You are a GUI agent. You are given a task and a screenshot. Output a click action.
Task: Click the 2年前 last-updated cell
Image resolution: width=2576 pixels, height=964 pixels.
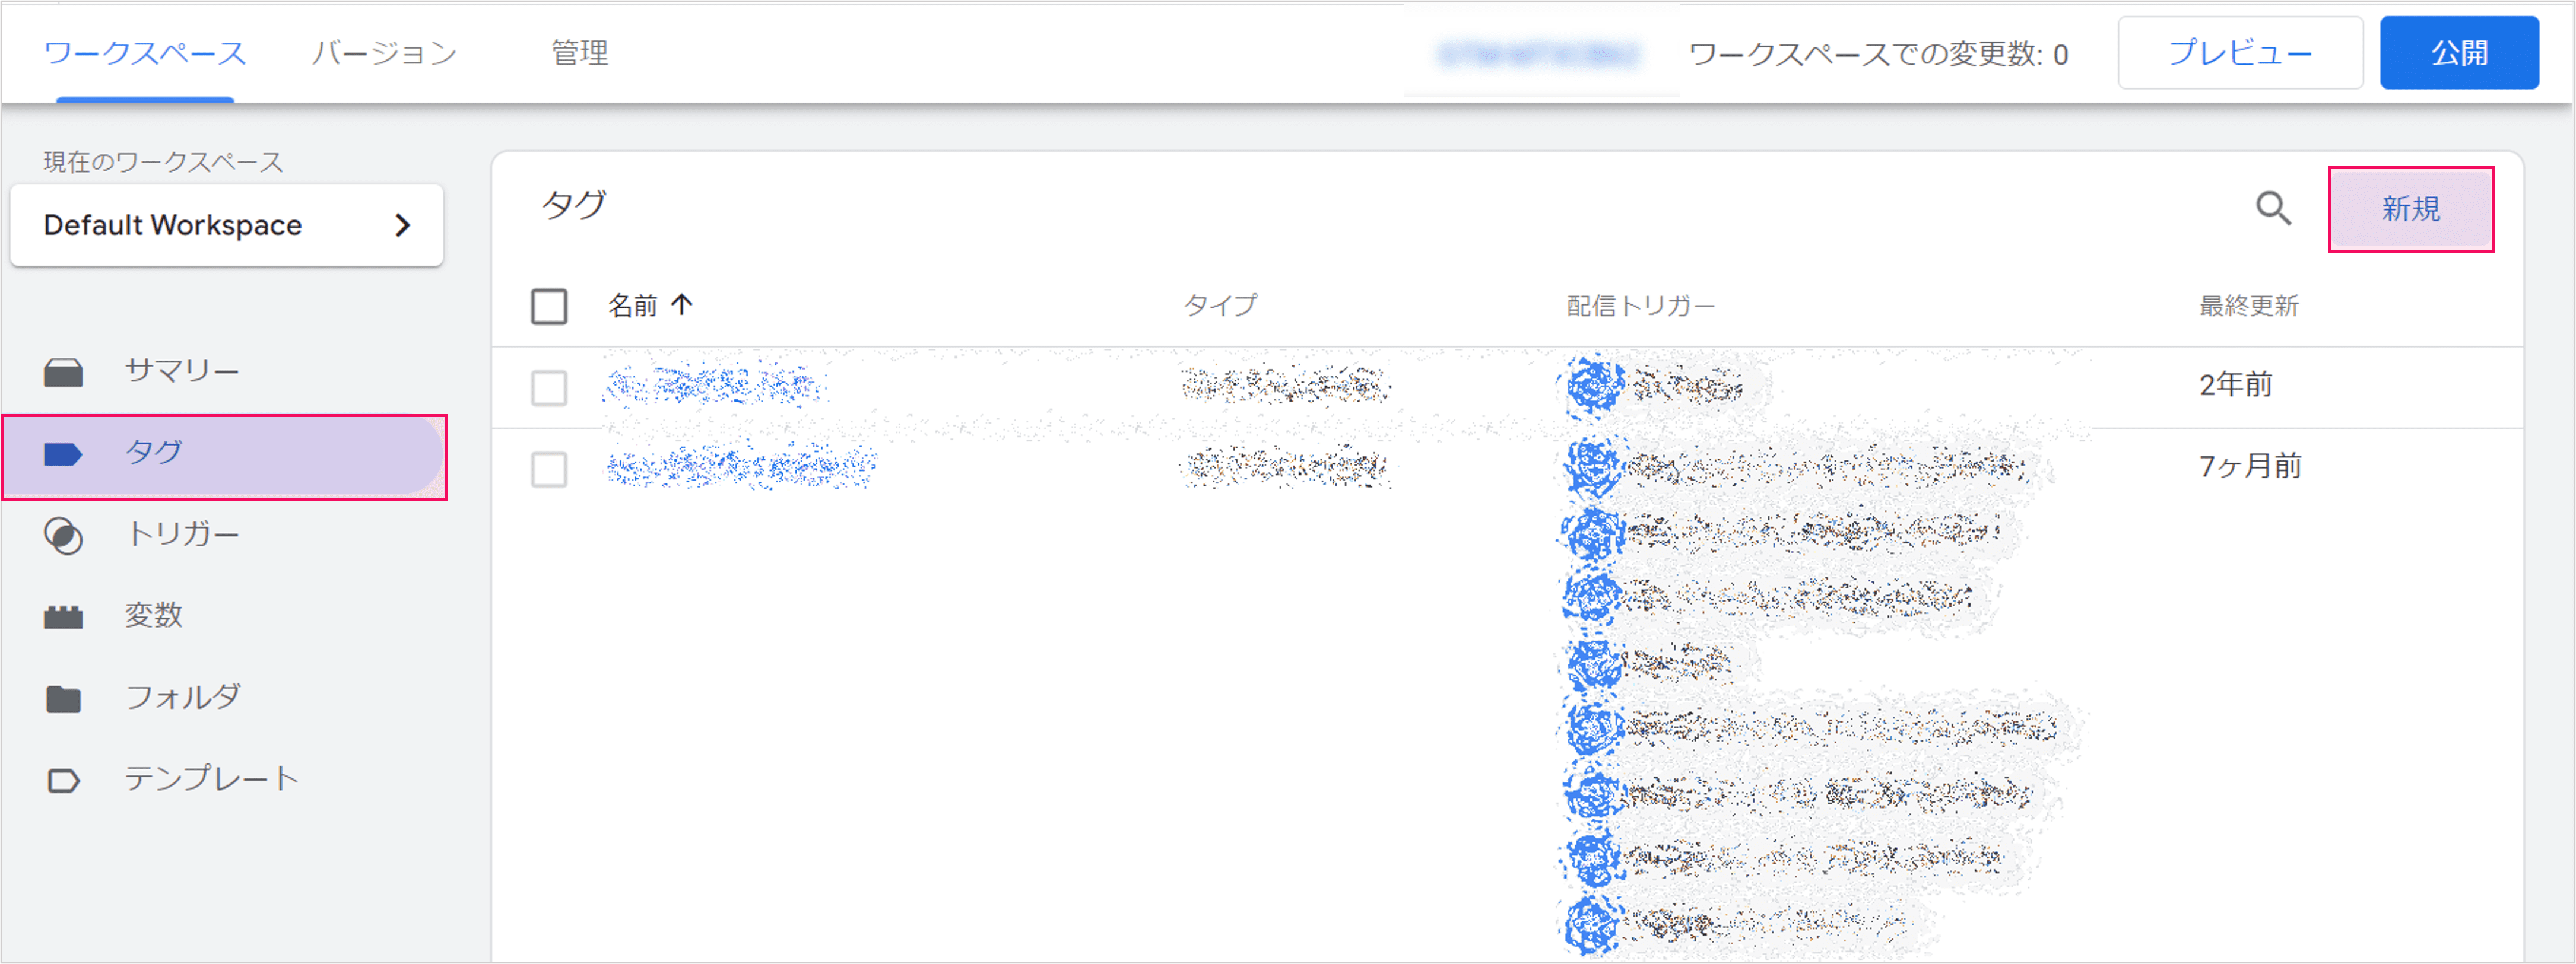pyautogui.click(x=2235, y=384)
